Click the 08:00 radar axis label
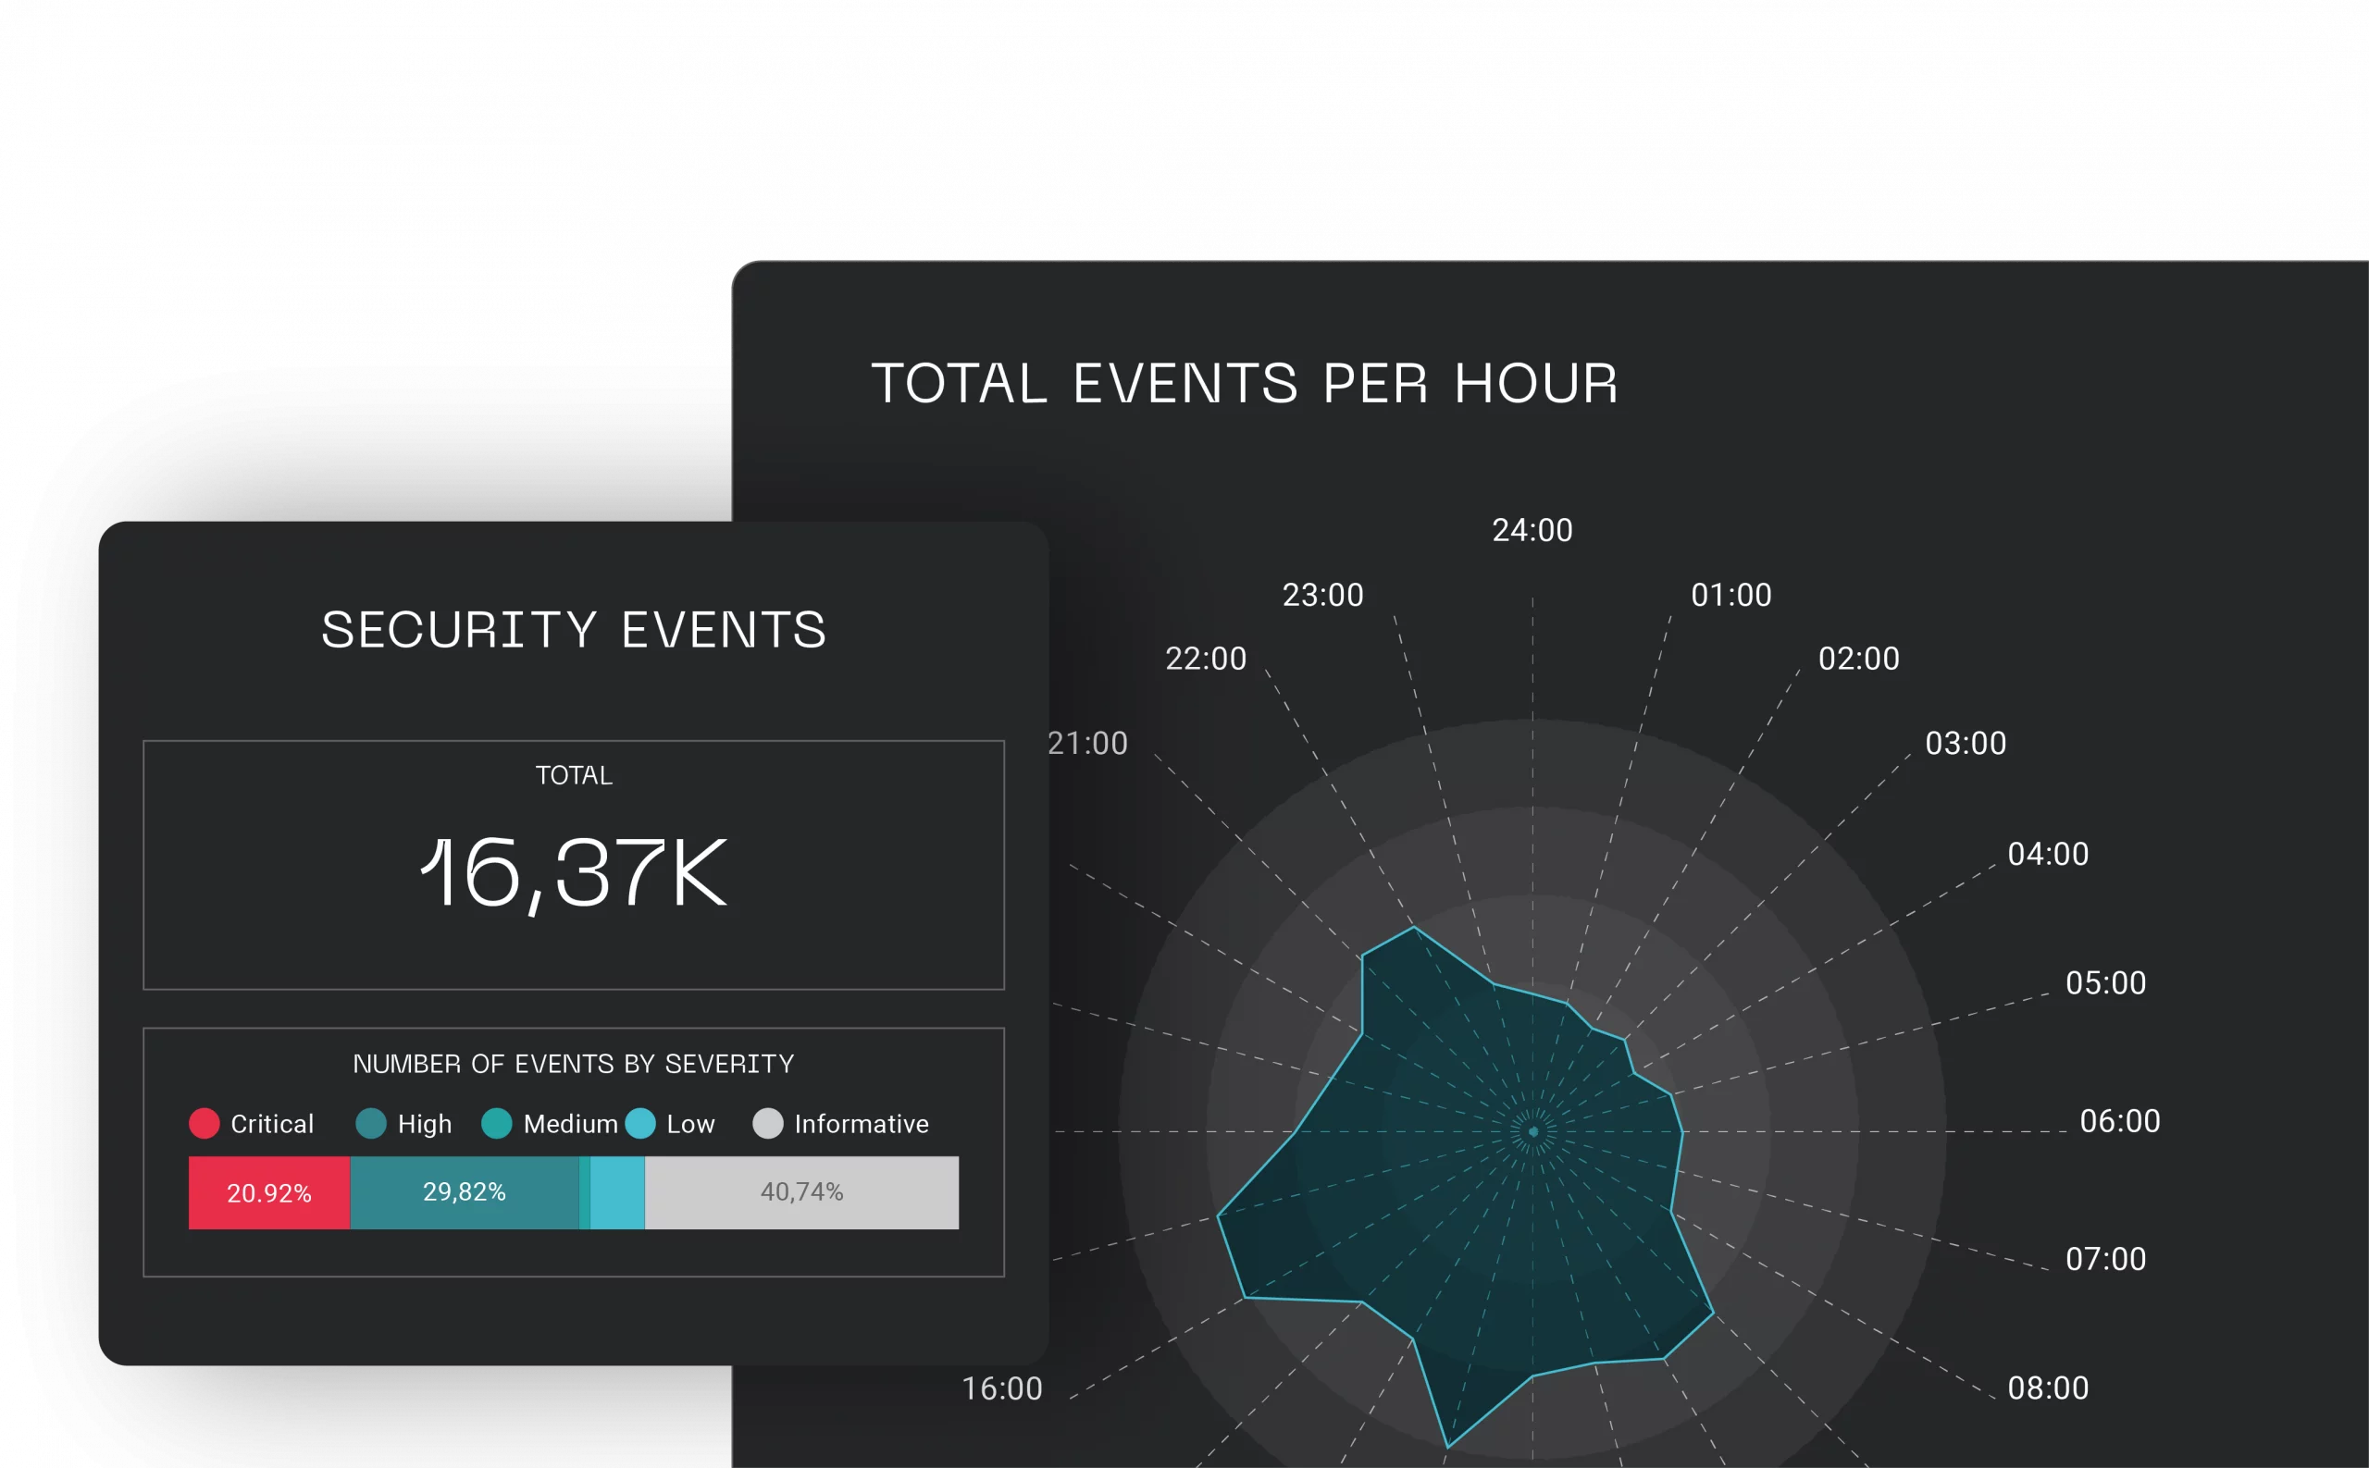Image resolution: width=2369 pixels, height=1468 pixels. [2049, 1388]
